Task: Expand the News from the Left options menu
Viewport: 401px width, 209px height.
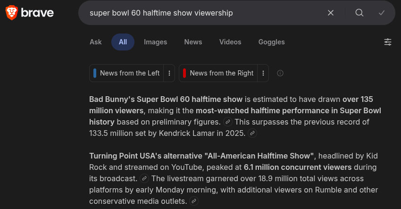Action: pos(169,73)
